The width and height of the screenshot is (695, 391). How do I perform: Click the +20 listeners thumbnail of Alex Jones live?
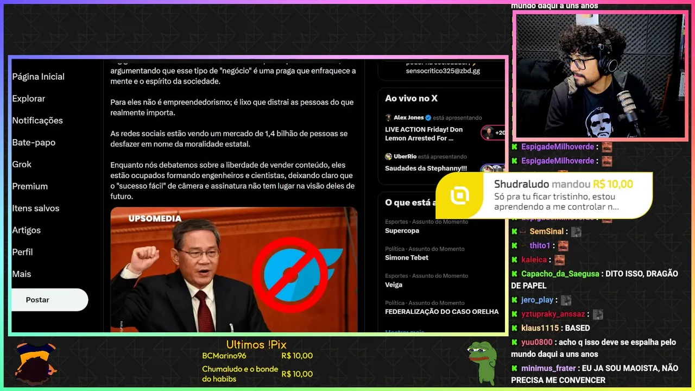pos(493,133)
